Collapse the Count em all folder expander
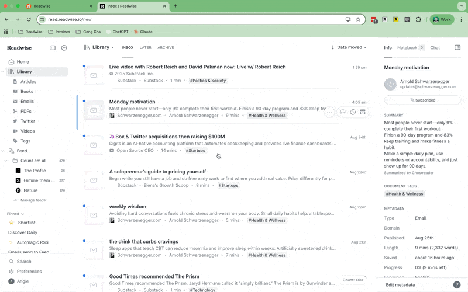Image resolution: width=468 pixels, height=292 pixels. (x=6, y=161)
